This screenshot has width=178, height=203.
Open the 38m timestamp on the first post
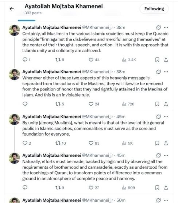click(121, 27)
